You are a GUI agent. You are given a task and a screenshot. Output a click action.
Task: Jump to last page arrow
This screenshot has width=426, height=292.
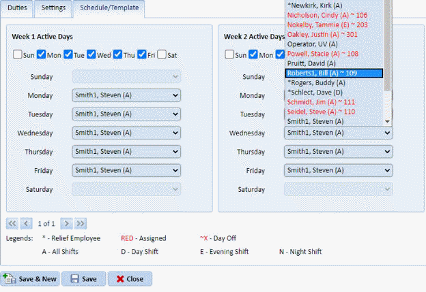coord(81,223)
